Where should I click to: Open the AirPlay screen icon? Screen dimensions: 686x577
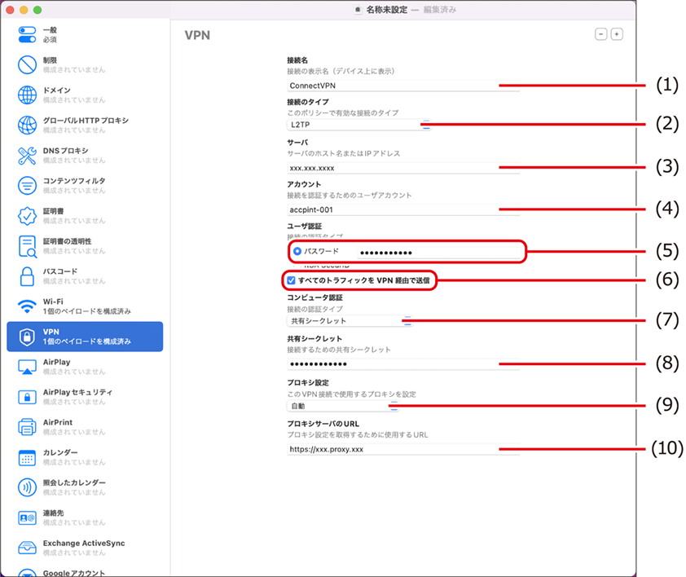[x=27, y=367]
